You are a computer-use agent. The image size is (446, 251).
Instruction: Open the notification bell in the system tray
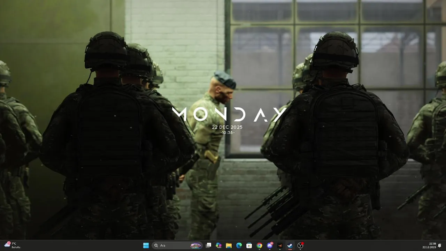coord(440,245)
